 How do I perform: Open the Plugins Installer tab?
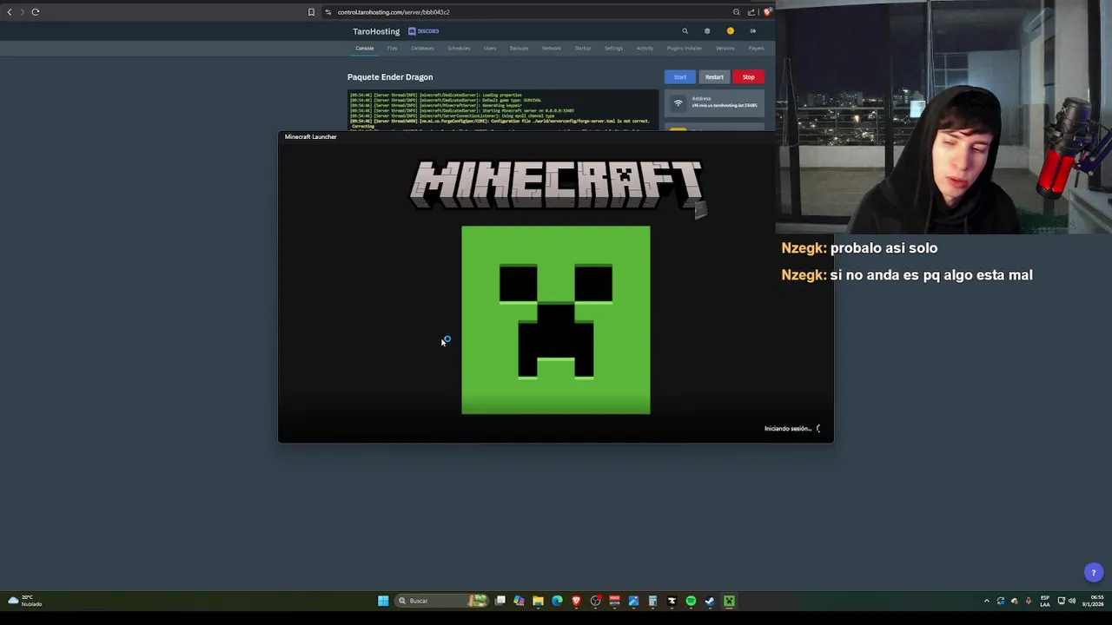[x=684, y=49]
